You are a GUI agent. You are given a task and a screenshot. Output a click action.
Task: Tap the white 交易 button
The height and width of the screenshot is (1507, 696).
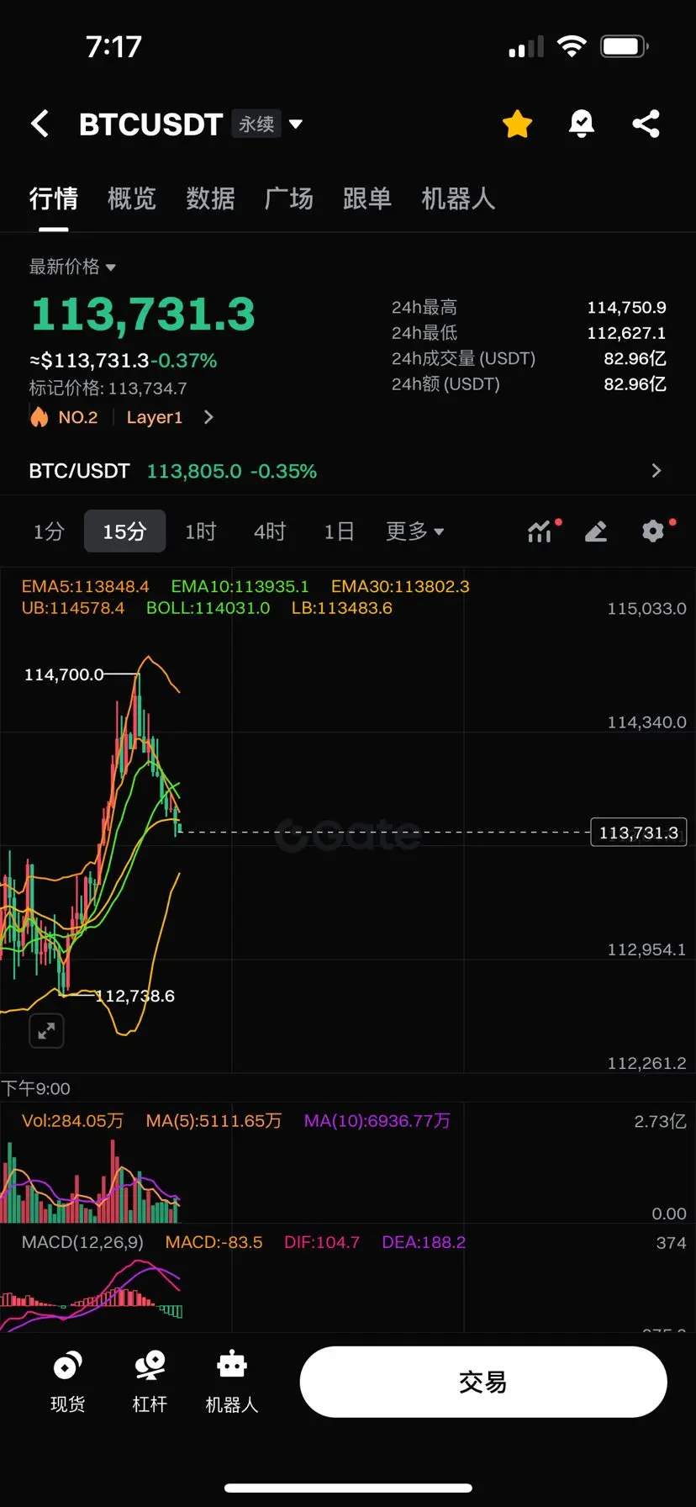pos(483,1382)
